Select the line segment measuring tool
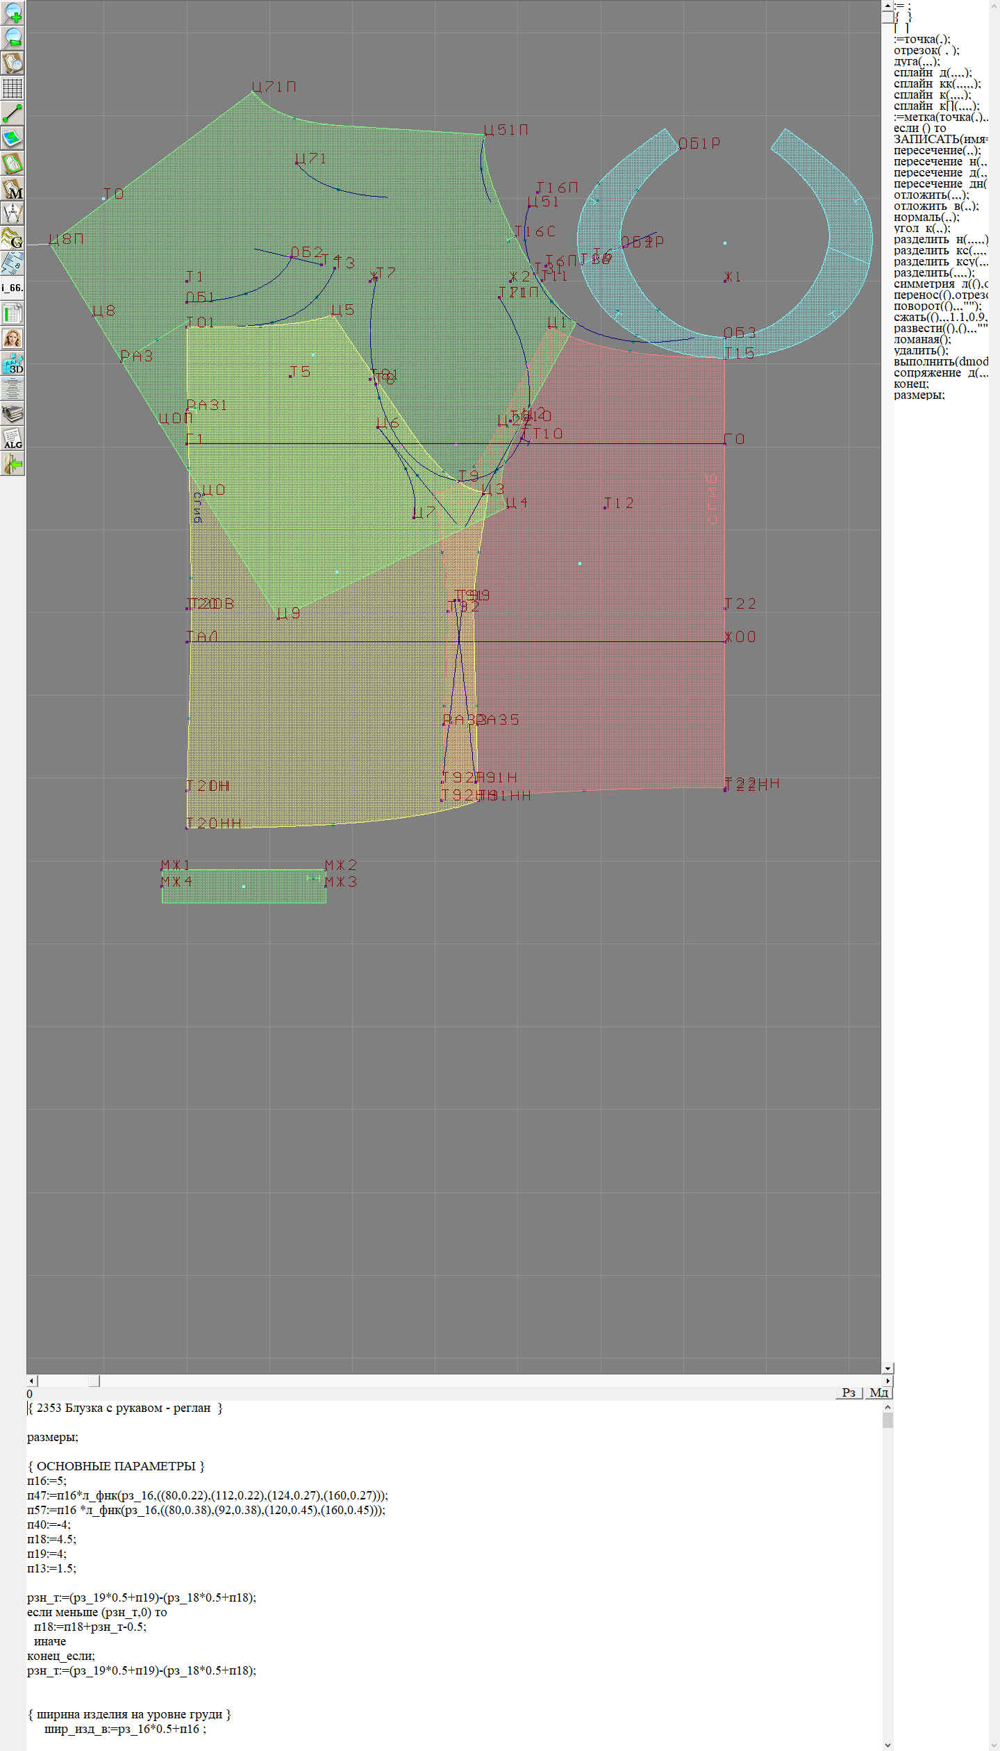Screen dimensions: 1000x1751 [x=12, y=113]
